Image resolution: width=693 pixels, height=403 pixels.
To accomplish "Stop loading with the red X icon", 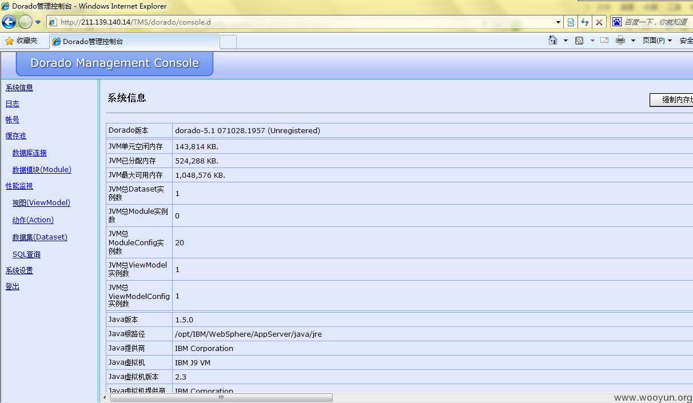I will click(x=599, y=22).
